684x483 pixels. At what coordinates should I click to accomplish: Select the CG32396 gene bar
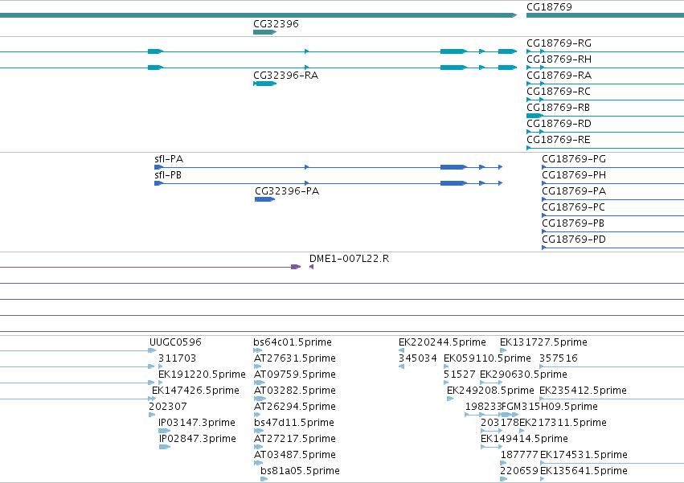pyautogui.click(x=264, y=32)
